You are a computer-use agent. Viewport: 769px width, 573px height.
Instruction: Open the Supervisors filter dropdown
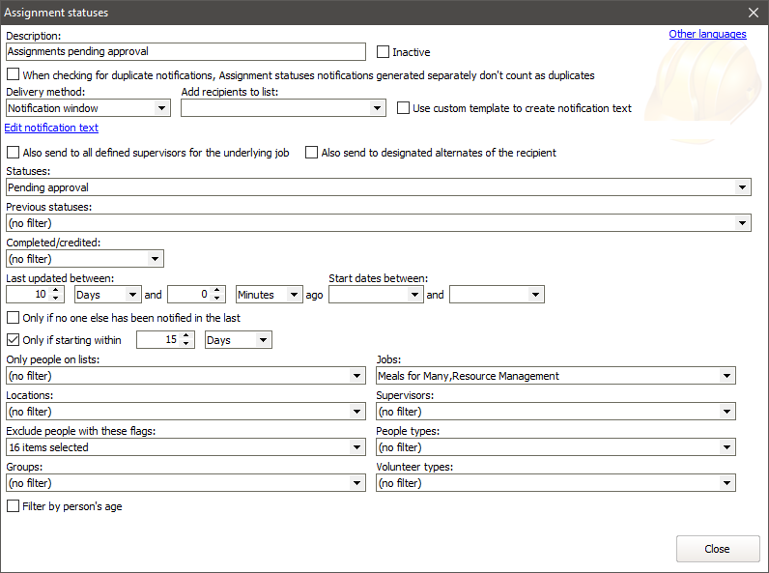[726, 412]
